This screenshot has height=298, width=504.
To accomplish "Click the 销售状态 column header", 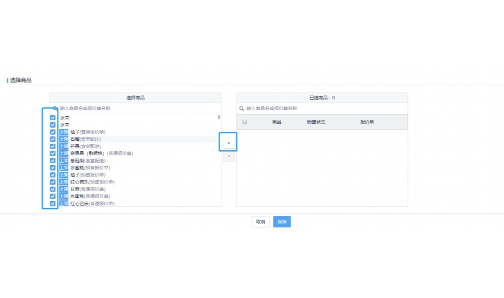I will pos(316,121).
